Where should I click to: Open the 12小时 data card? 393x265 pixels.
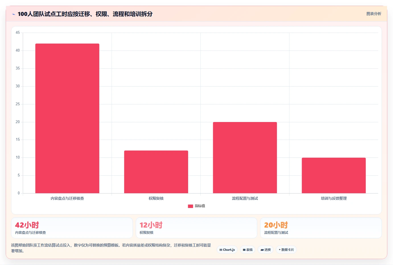196,228
